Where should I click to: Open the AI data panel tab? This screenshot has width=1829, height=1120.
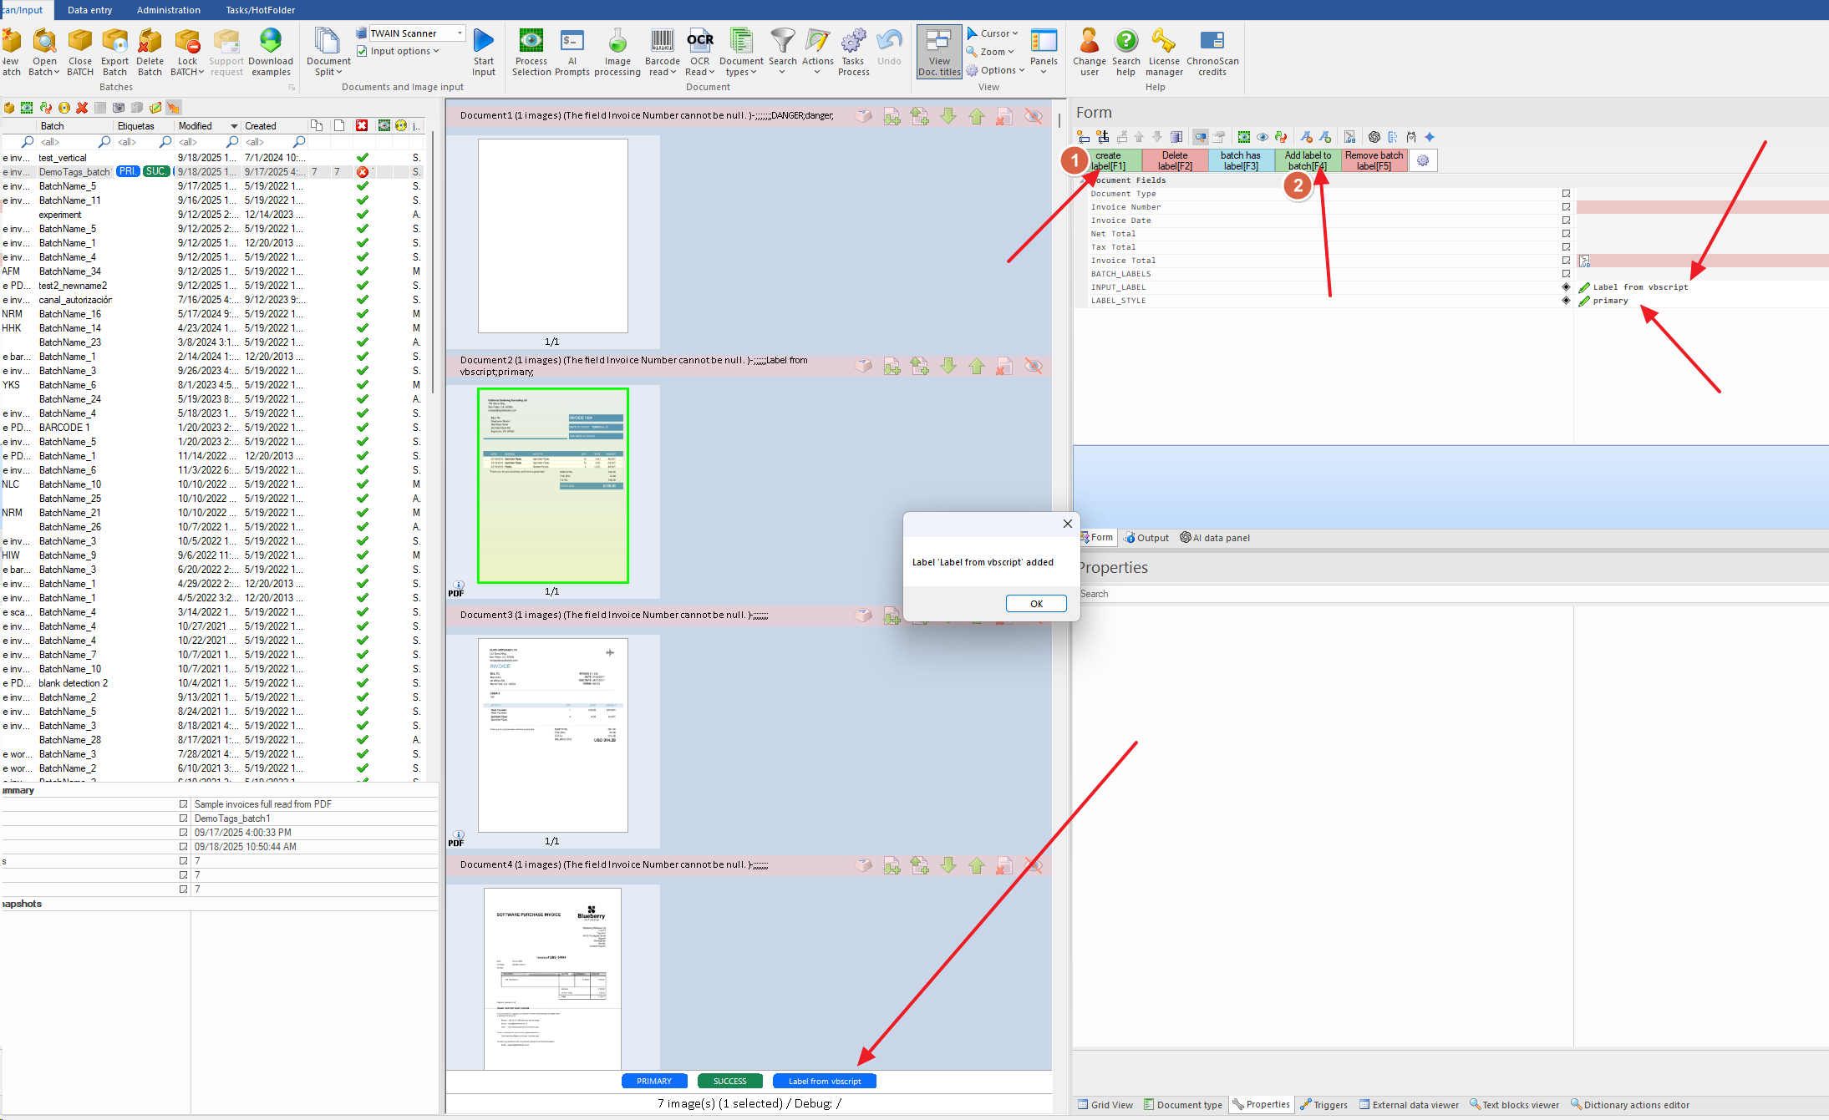pyautogui.click(x=1214, y=538)
